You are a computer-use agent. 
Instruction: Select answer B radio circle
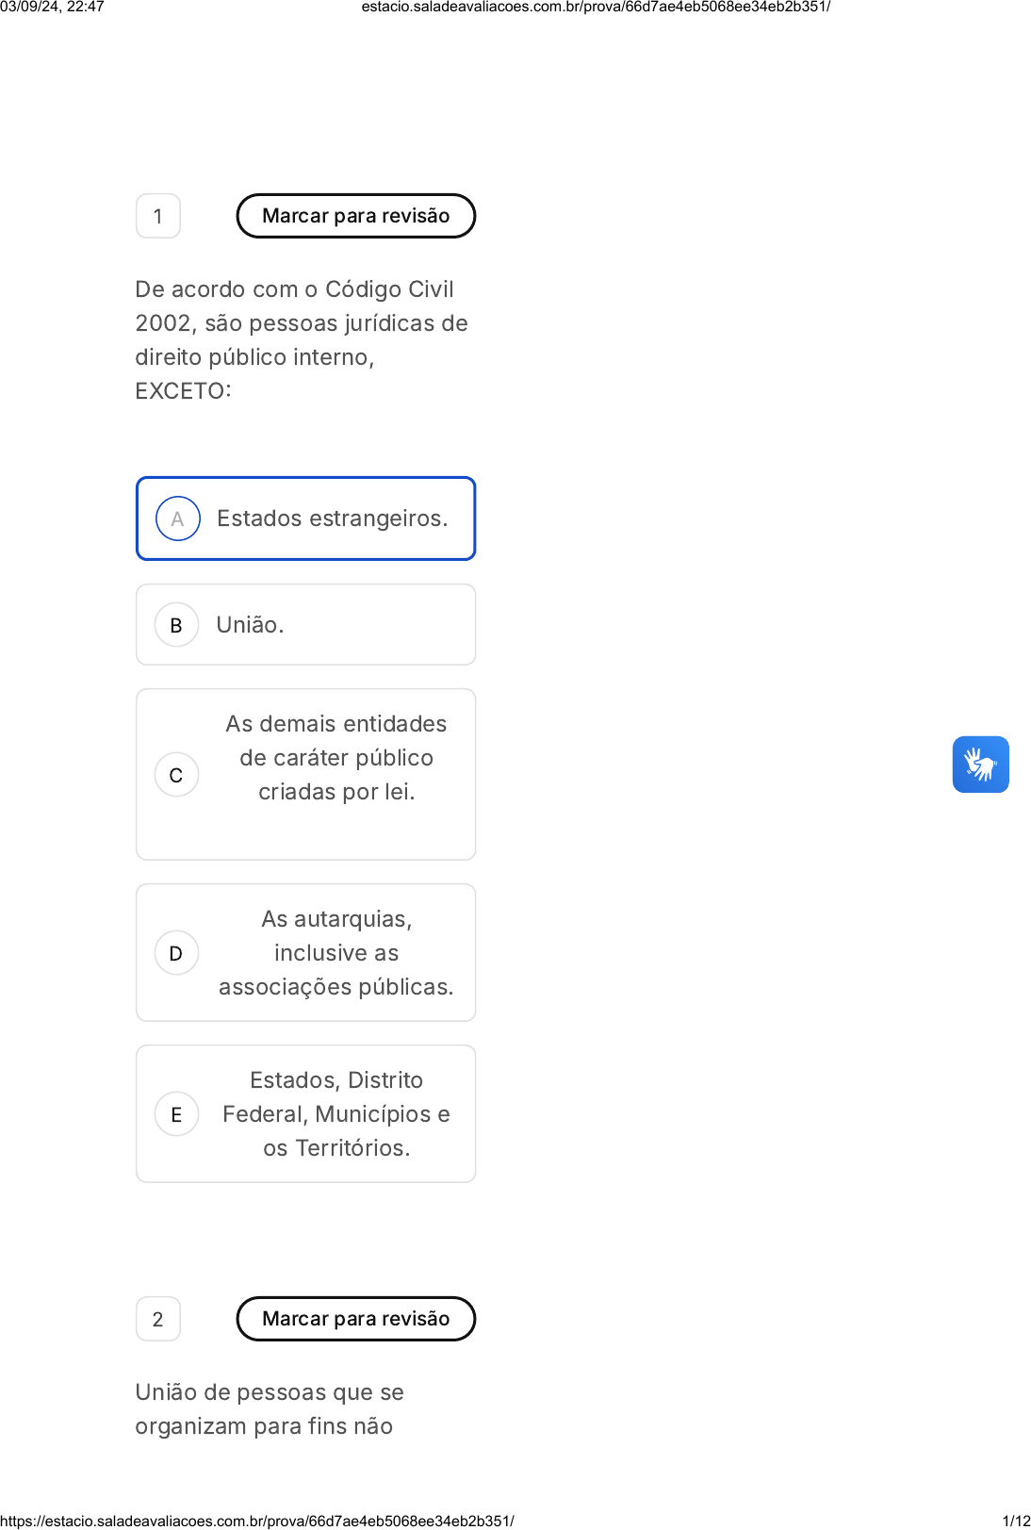pos(176,625)
